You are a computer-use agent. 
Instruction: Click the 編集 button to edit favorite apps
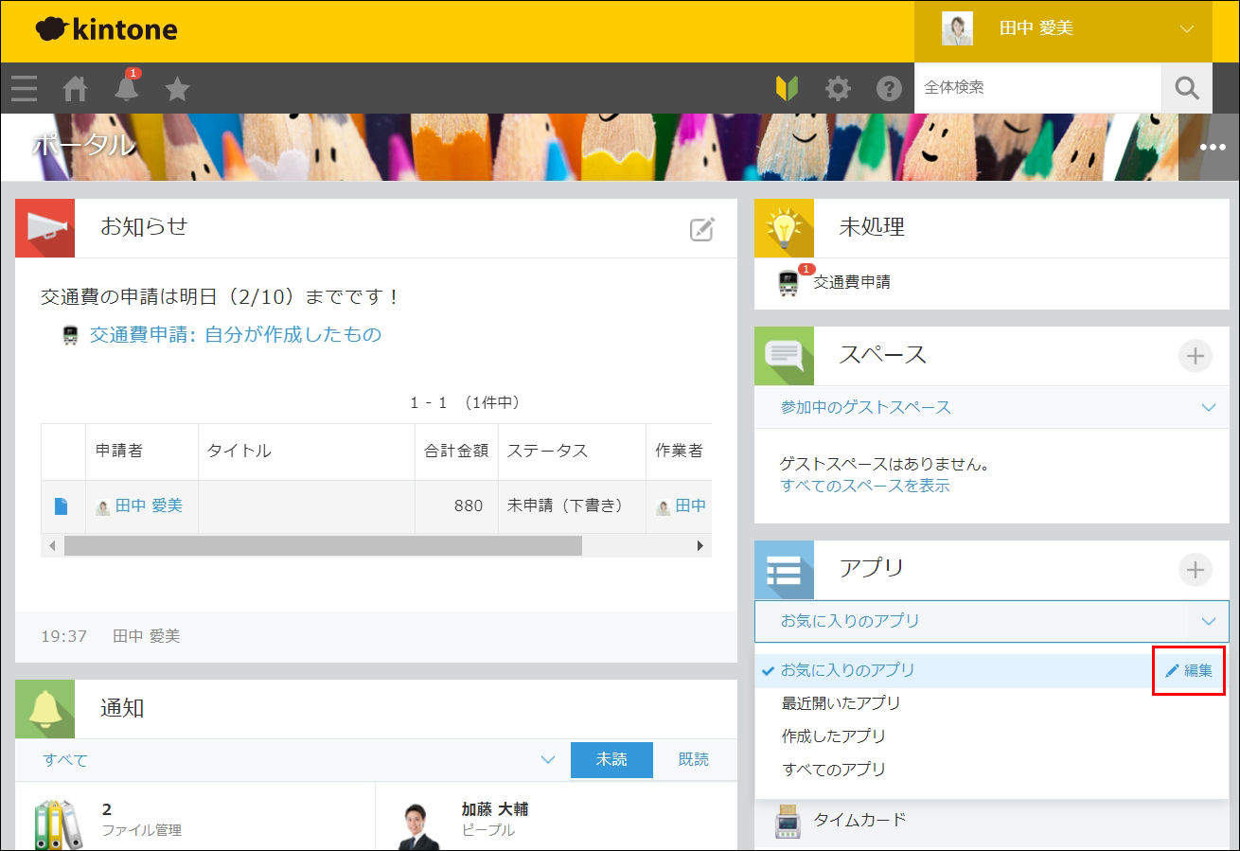(x=1189, y=669)
